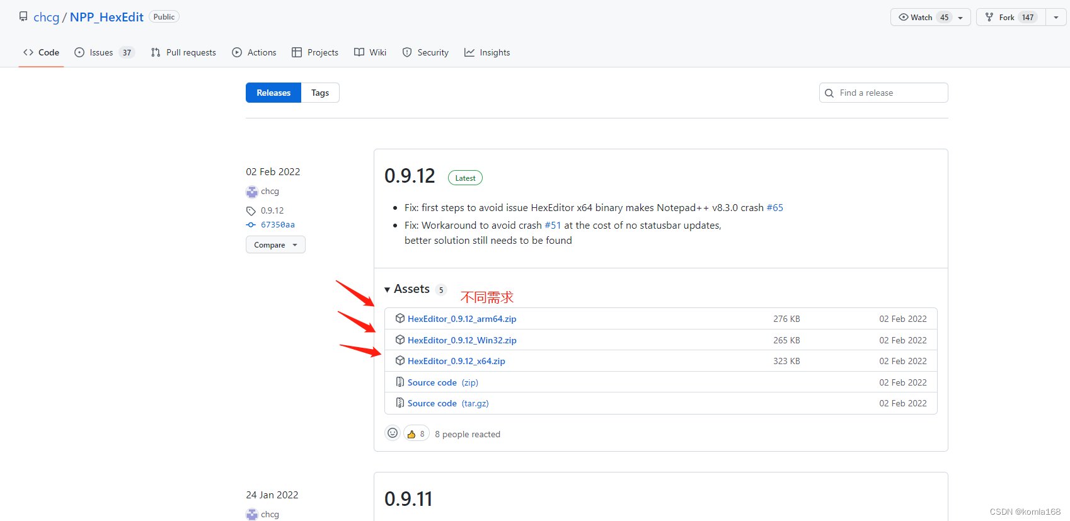Click the search magnifier in Find a release
Image resolution: width=1070 pixels, height=521 pixels.
point(829,93)
